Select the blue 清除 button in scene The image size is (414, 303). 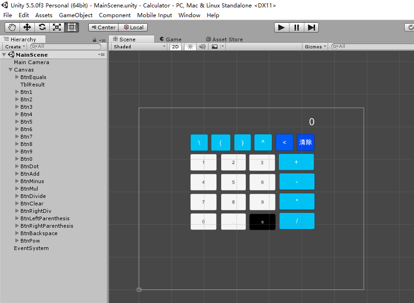[x=305, y=142]
